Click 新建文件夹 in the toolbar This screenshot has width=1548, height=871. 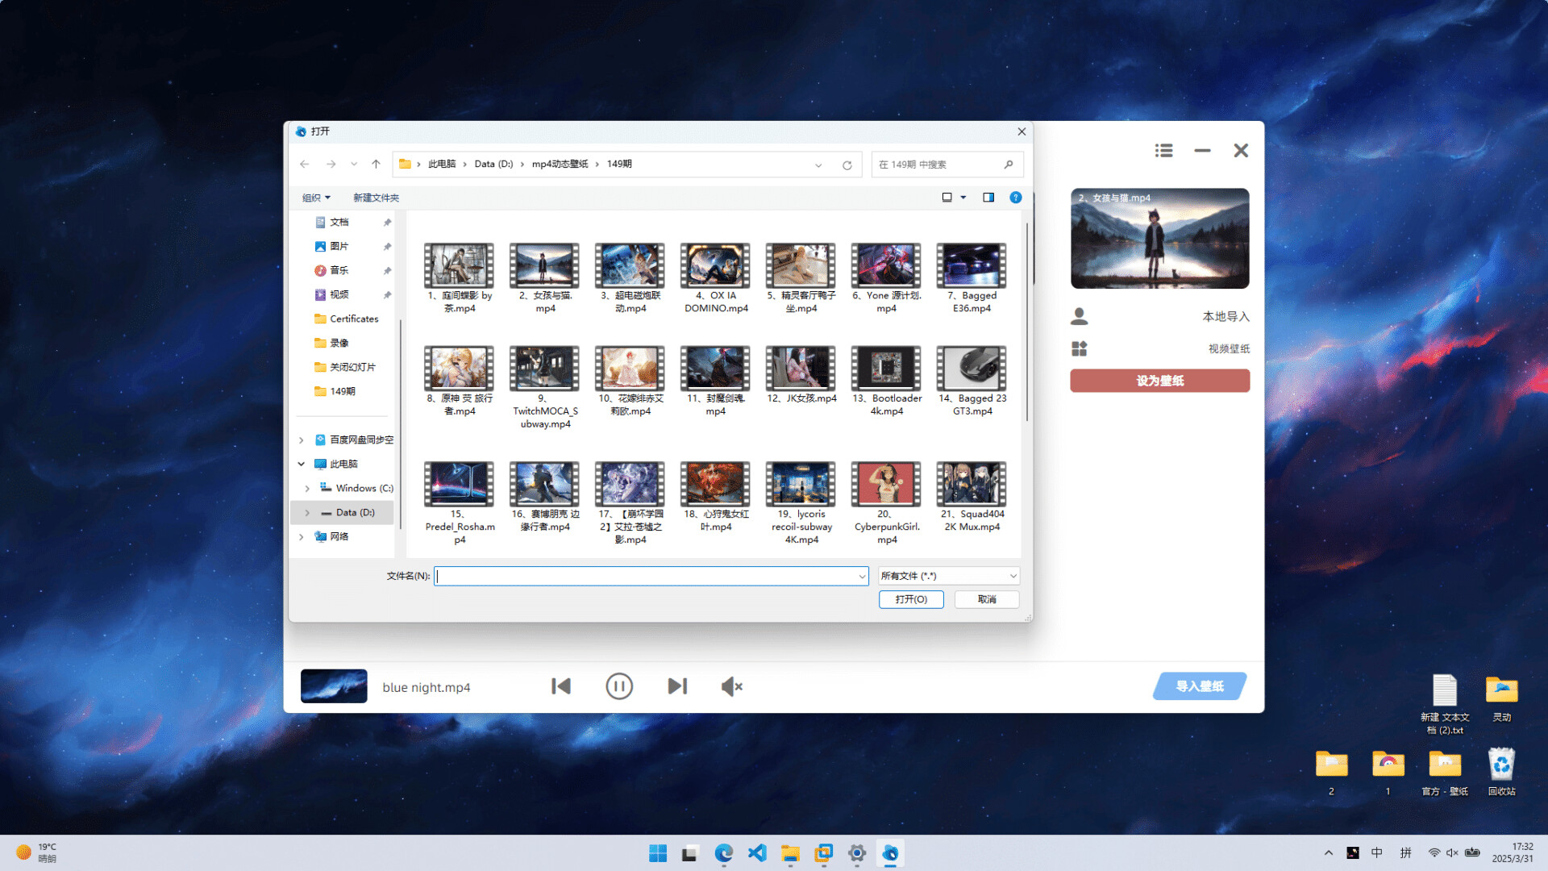pyautogui.click(x=376, y=198)
